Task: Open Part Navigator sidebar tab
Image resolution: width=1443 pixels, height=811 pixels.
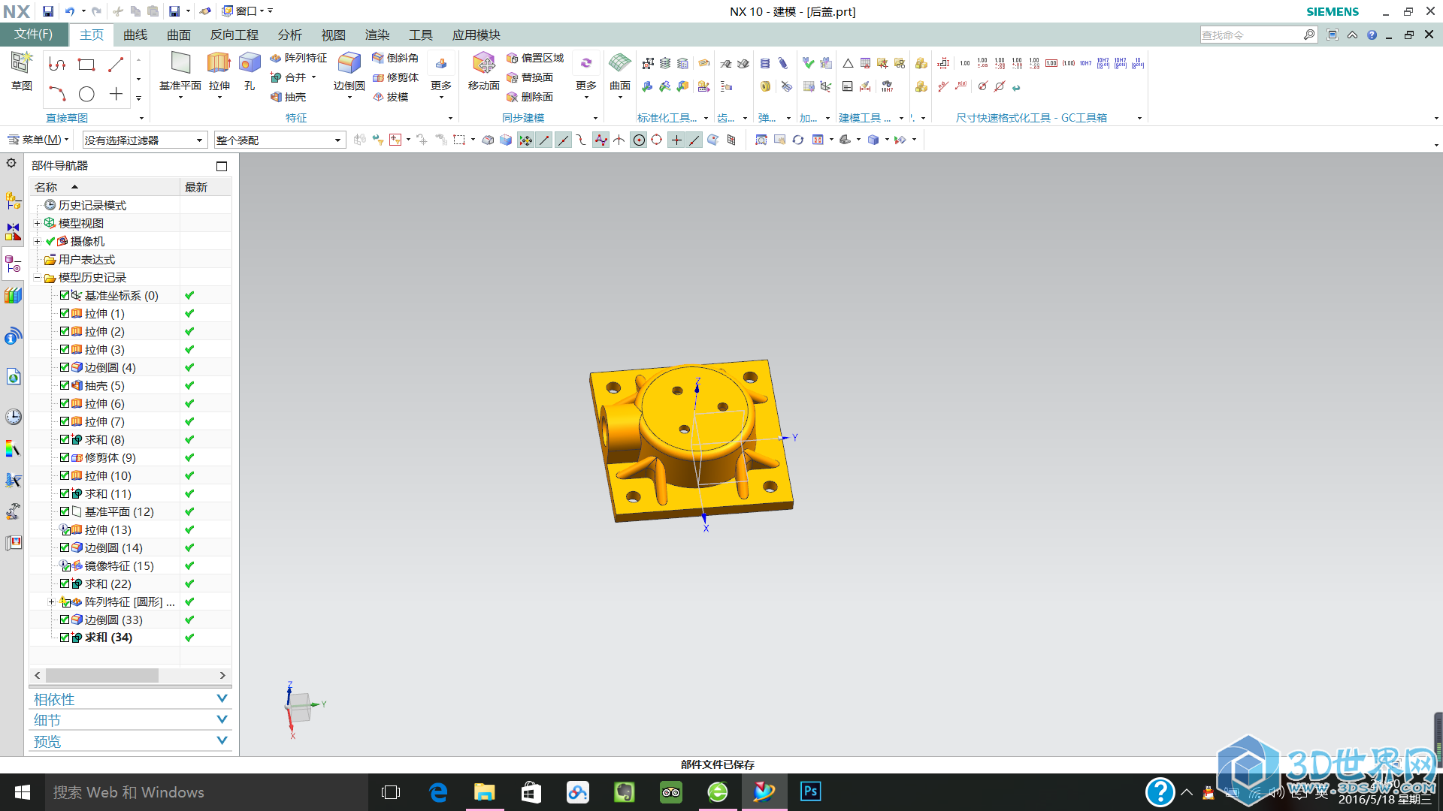Action: (13, 264)
